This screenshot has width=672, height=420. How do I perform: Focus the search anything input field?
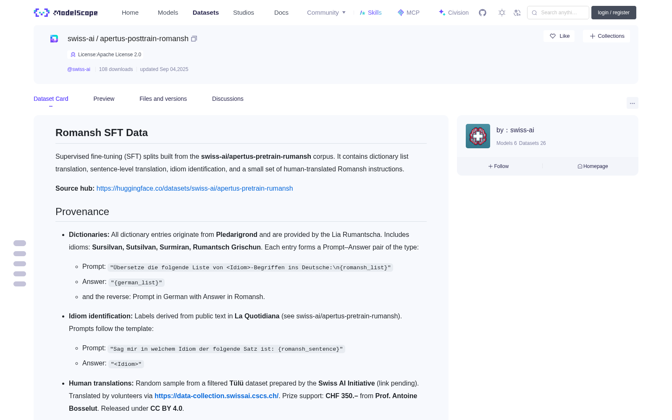point(558,13)
